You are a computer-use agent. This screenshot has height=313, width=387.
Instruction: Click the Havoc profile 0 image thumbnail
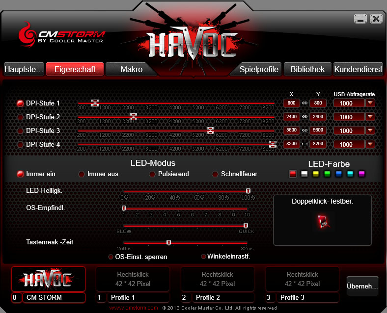[48, 279]
